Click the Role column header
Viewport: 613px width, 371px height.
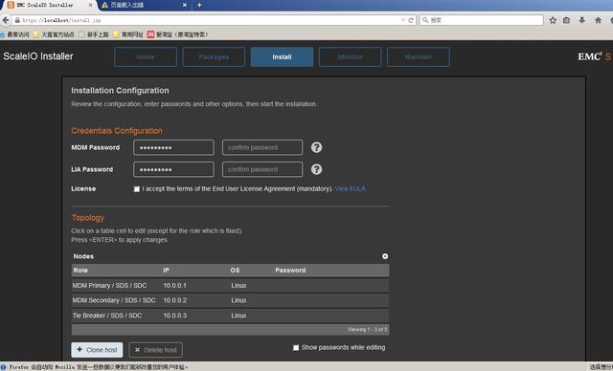pos(80,271)
